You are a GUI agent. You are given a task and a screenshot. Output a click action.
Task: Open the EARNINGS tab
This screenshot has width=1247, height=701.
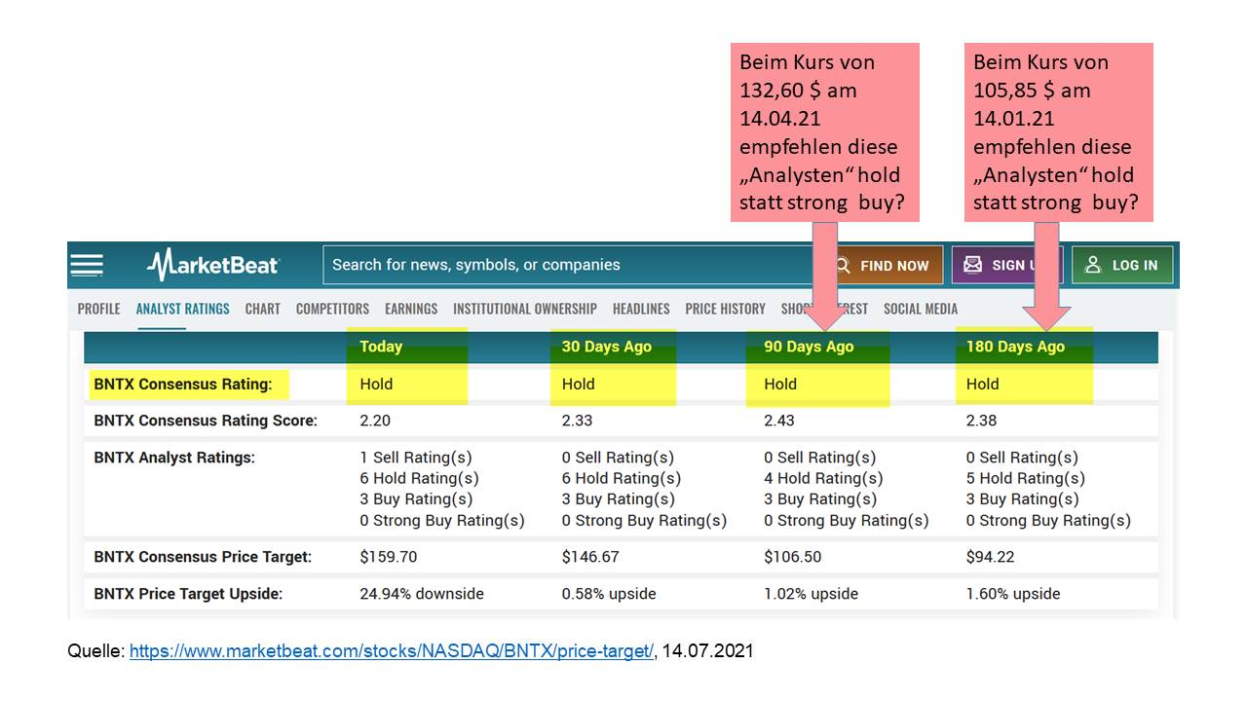click(411, 309)
